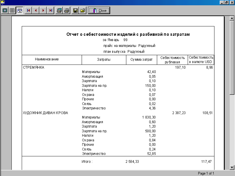
Task: Go to the previous page
Action: [36, 11]
